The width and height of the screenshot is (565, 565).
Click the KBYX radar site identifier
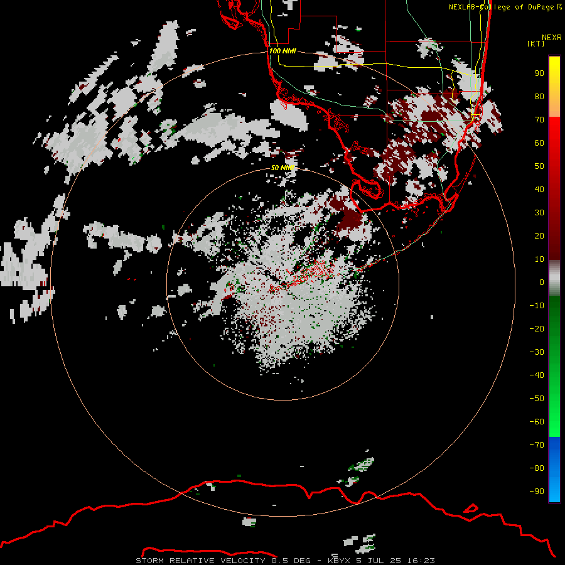coord(338,561)
